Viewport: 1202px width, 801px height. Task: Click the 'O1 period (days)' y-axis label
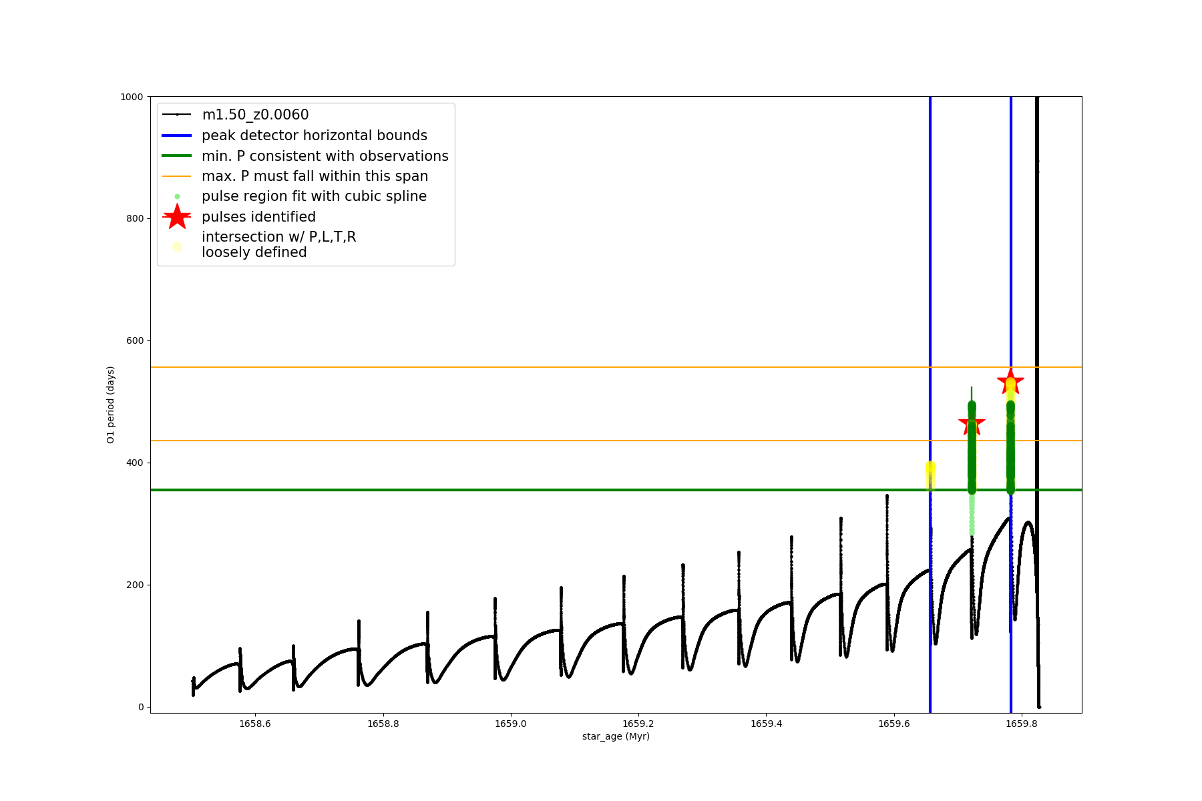pyautogui.click(x=111, y=405)
